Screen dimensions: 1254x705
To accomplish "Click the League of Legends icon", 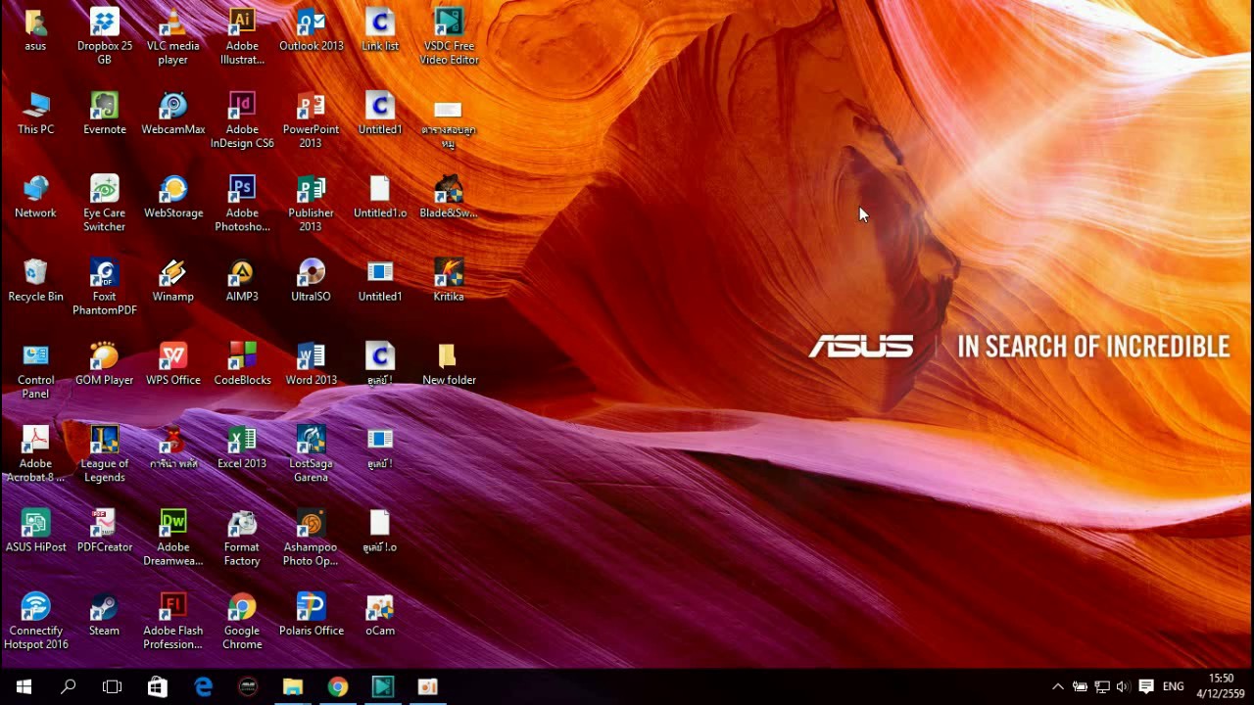I will click(105, 453).
